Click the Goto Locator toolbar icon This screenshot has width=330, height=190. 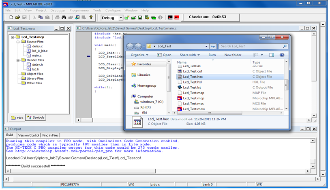pyautogui.click(x=77, y=17)
